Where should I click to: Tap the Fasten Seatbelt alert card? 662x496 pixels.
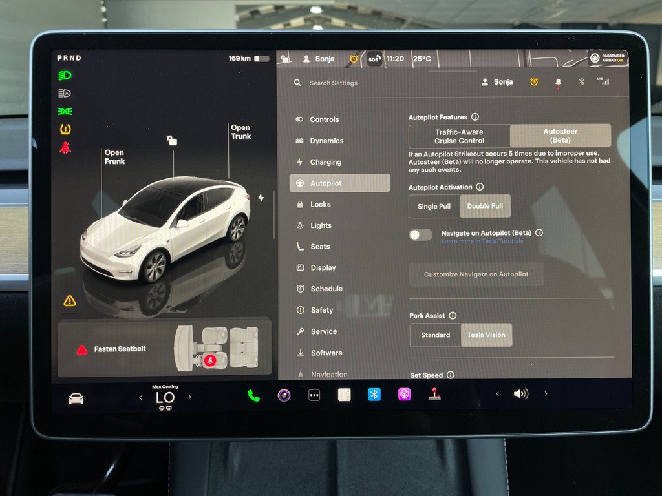pyautogui.click(x=164, y=348)
